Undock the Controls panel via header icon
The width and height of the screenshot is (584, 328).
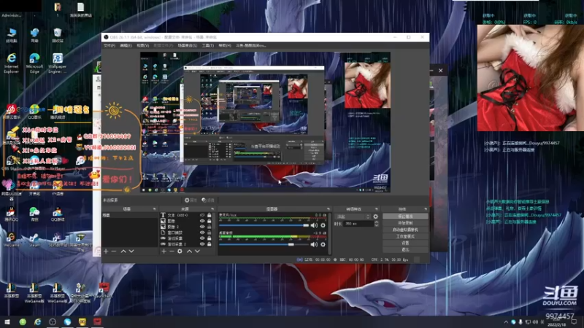(426, 209)
